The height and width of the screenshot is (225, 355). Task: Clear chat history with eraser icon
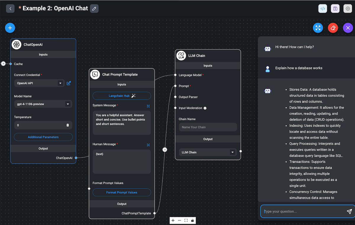coord(333,28)
